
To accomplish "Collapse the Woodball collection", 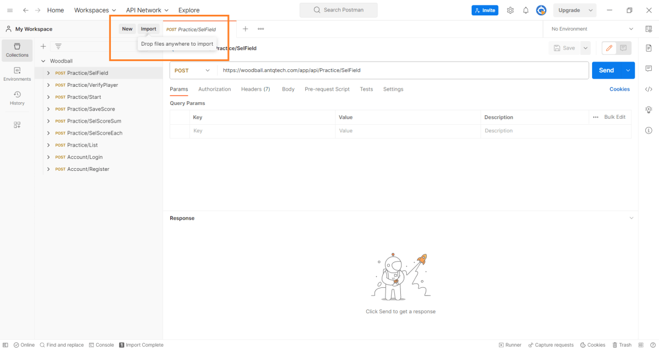I will point(43,61).
